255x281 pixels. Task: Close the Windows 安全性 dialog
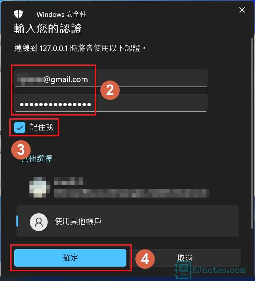point(242,10)
